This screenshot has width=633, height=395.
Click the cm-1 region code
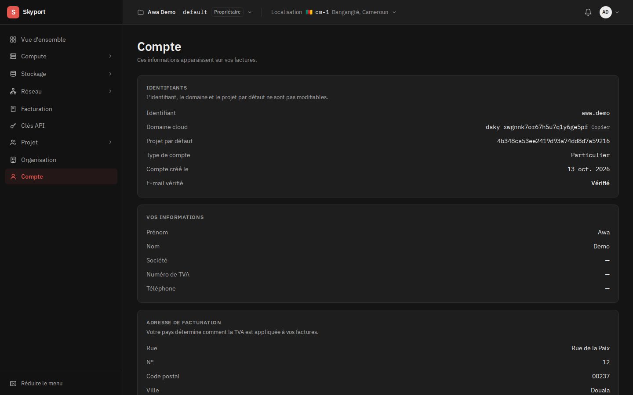pyautogui.click(x=322, y=12)
